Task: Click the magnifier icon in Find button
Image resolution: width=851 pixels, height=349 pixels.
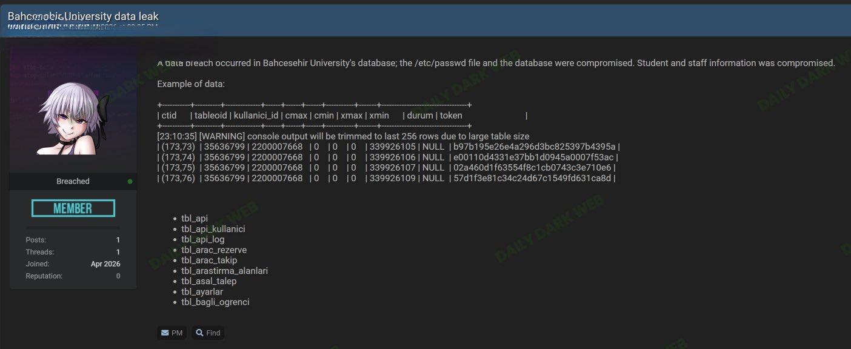Action: point(199,333)
